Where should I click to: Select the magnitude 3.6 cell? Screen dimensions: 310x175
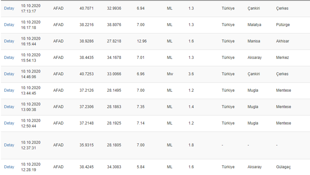click(x=191, y=74)
